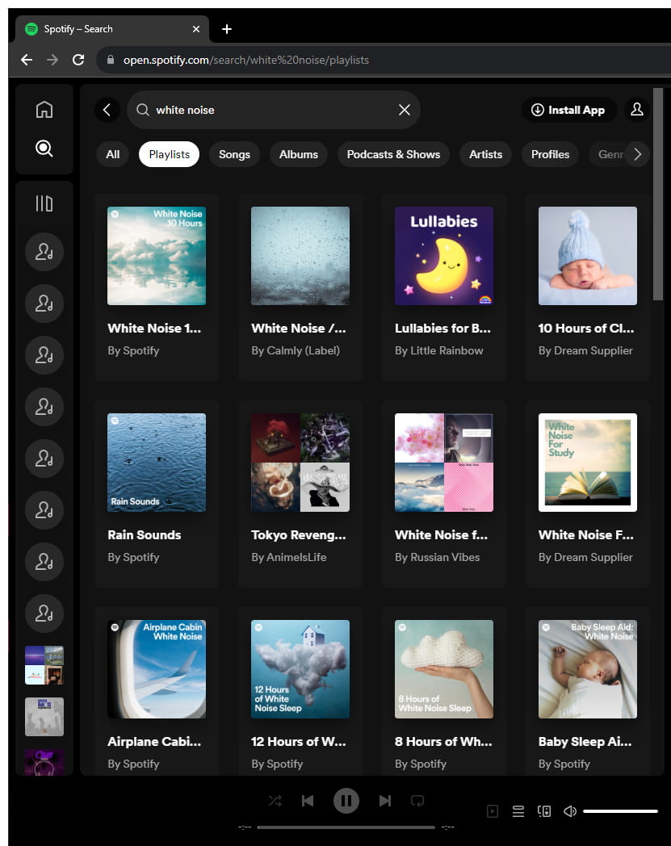Screen dimensions: 671x846
Task: Go back in the browser
Action: click(x=27, y=60)
